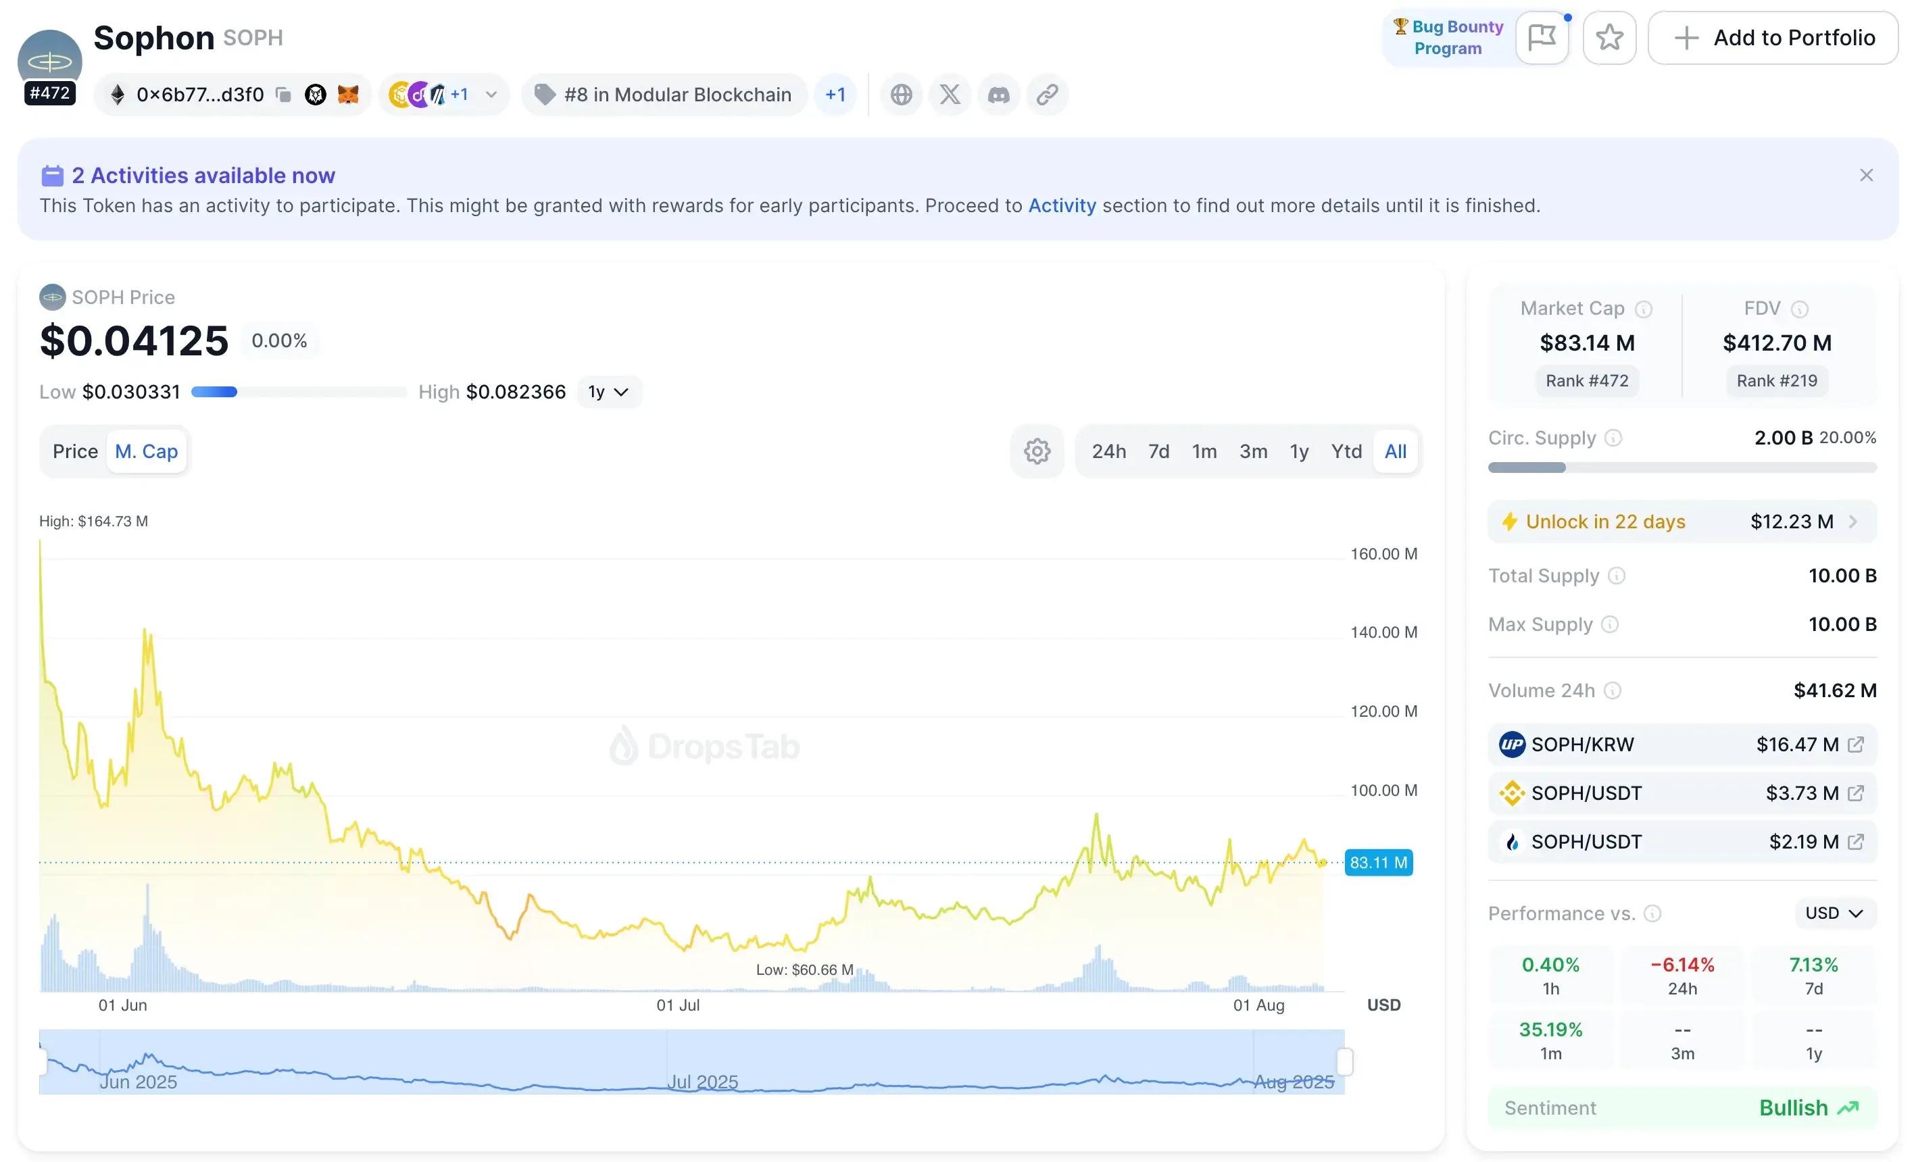Screen dimensions: 1914x1162
Task: Open chart settings gear above the graph
Action: [x=1036, y=451]
